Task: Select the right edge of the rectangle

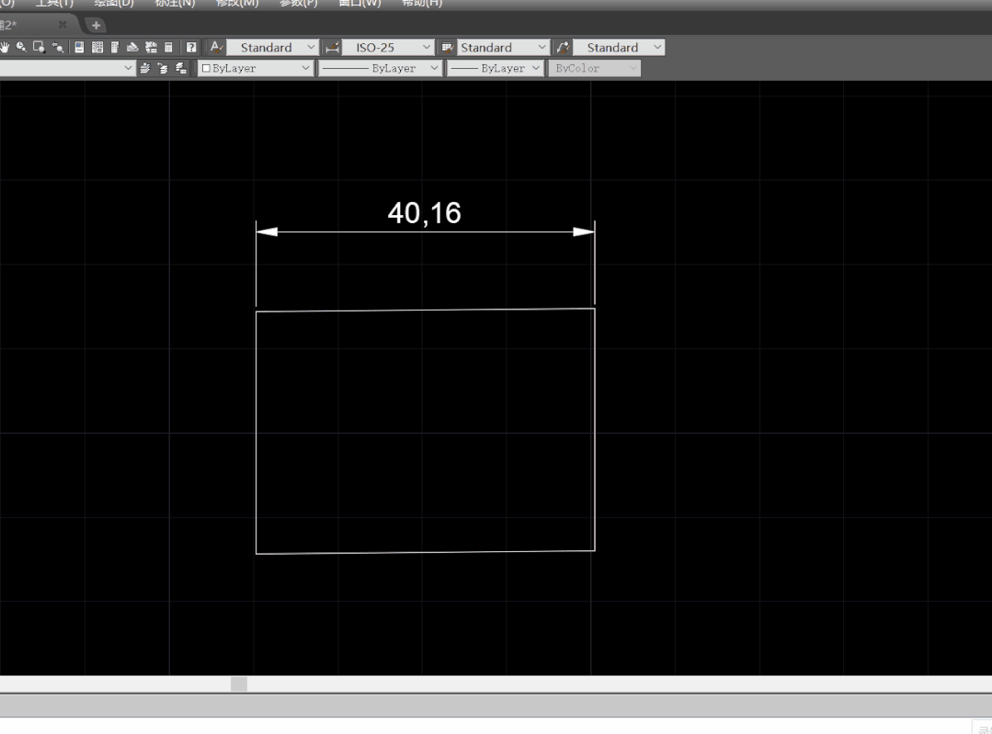Action: click(x=595, y=429)
